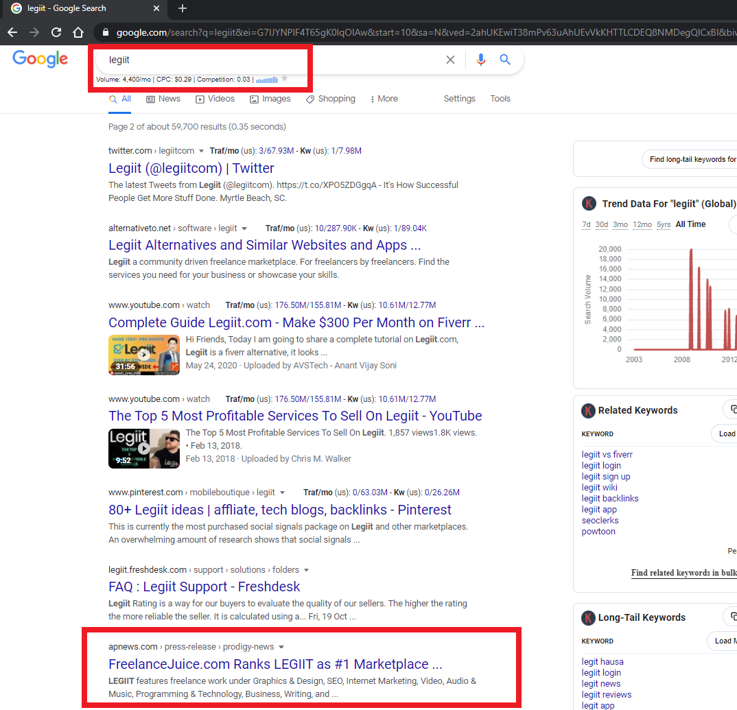Switch to the News tab
The image size is (737, 710).
pyautogui.click(x=163, y=99)
